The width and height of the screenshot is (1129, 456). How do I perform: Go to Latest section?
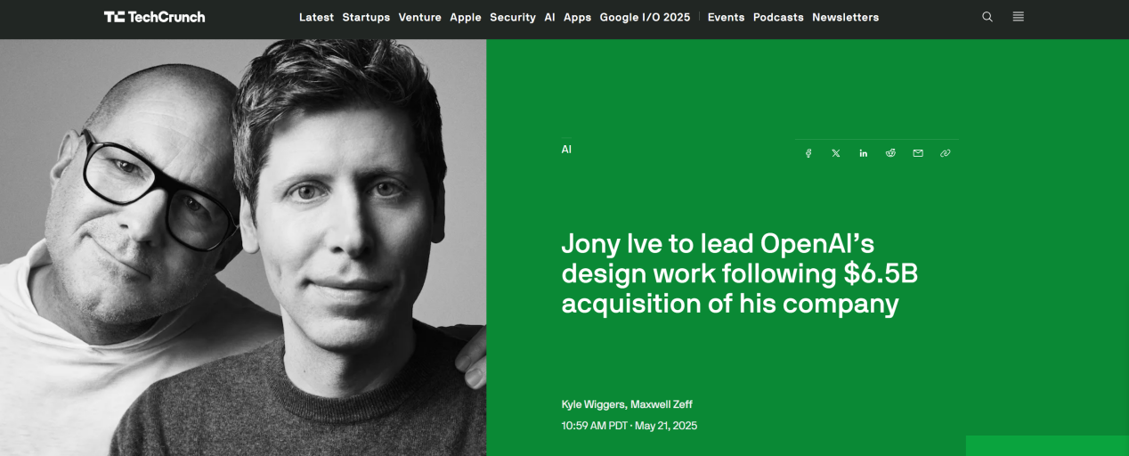pyautogui.click(x=316, y=17)
